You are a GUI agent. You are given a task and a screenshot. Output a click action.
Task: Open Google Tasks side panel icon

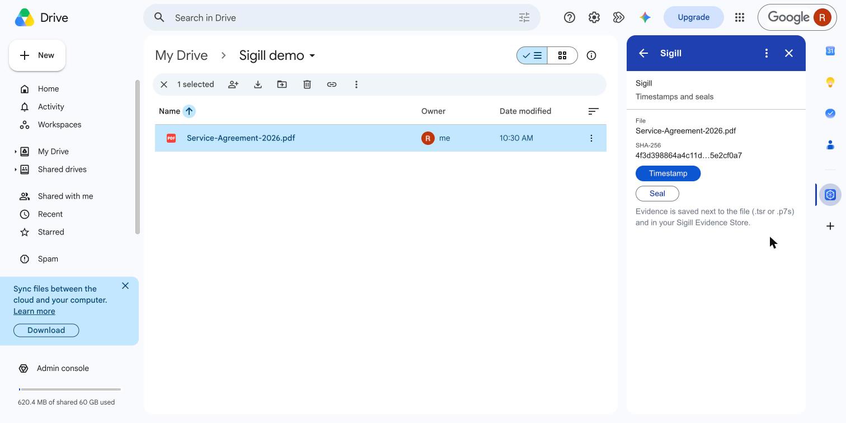(x=830, y=113)
